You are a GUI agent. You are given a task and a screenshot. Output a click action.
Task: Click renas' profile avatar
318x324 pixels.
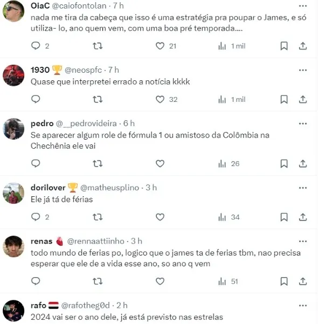[x=13, y=246]
